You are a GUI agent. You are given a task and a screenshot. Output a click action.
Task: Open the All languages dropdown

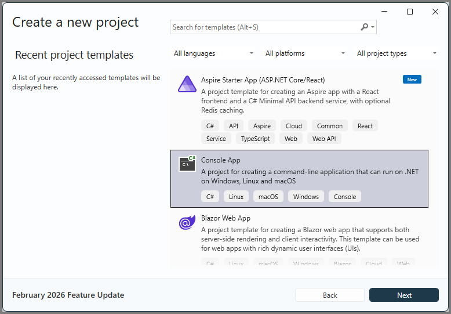[214, 53]
